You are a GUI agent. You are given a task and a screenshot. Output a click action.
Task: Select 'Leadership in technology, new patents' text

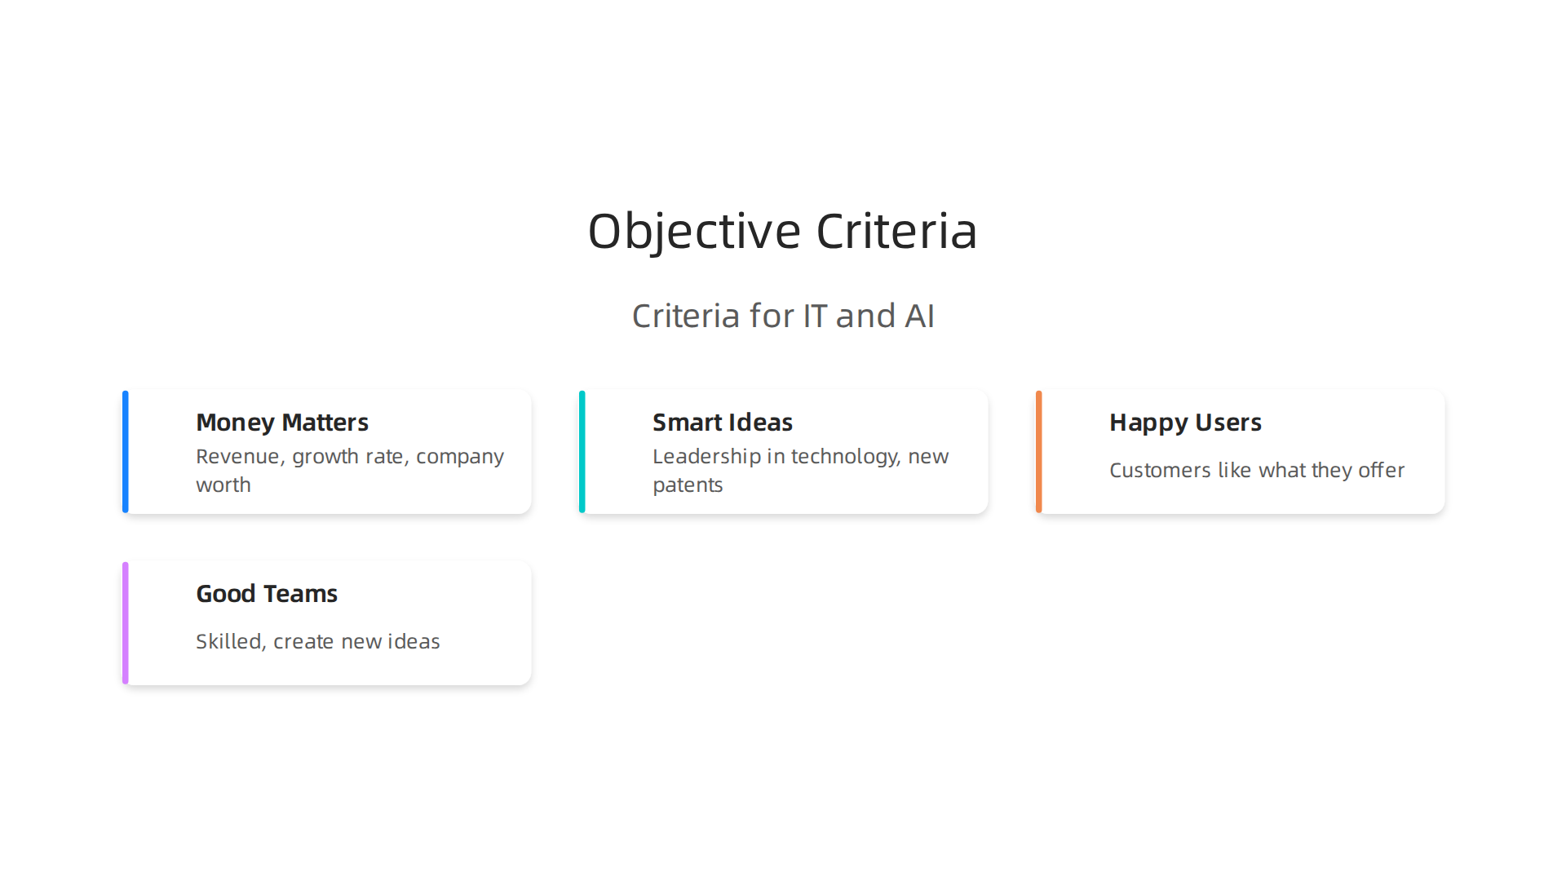800,470
